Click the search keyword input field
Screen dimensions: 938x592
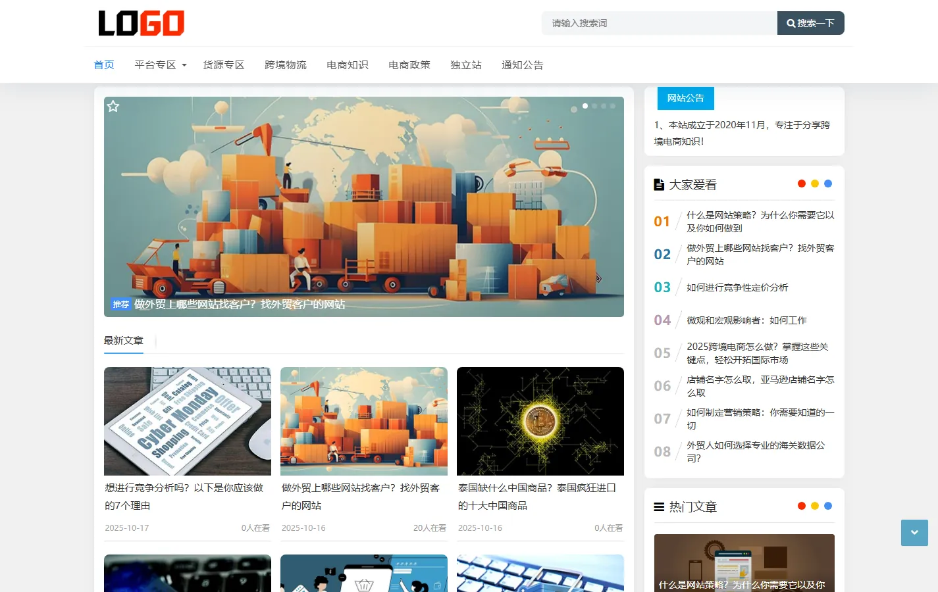coord(660,23)
